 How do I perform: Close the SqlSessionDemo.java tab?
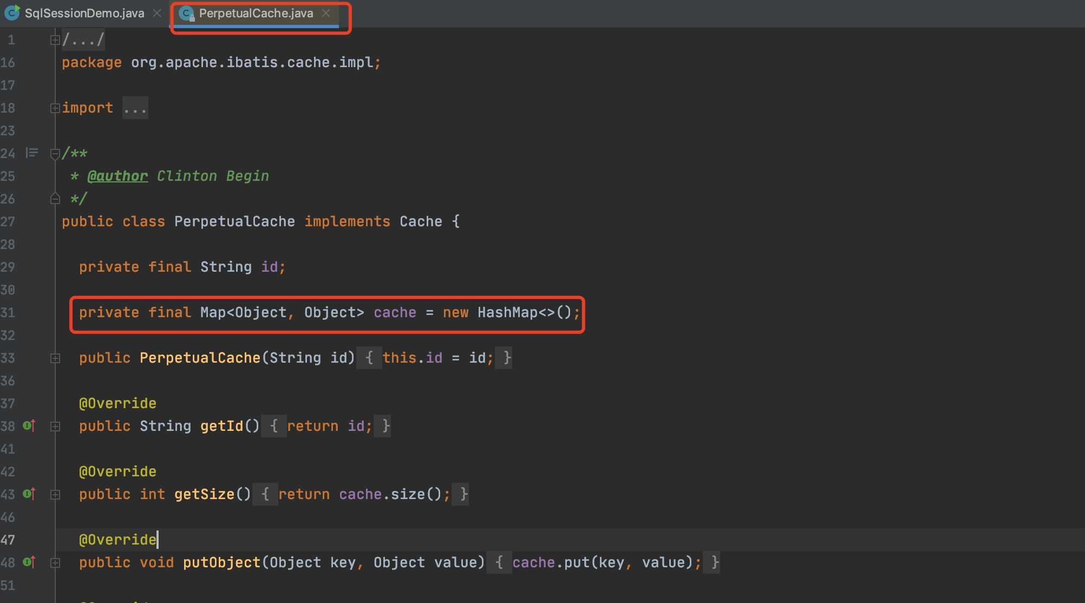(157, 13)
